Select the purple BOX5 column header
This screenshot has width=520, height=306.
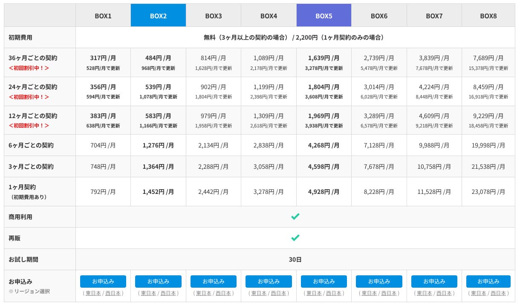click(324, 16)
